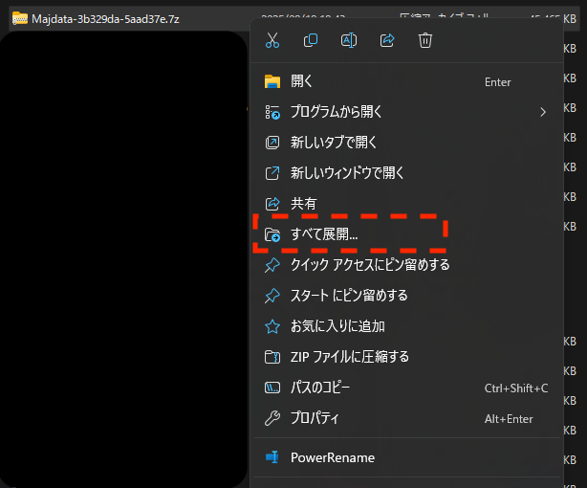587x488 pixels.
Task: Select 新しいウィンドウで開く option
Action: click(347, 173)
